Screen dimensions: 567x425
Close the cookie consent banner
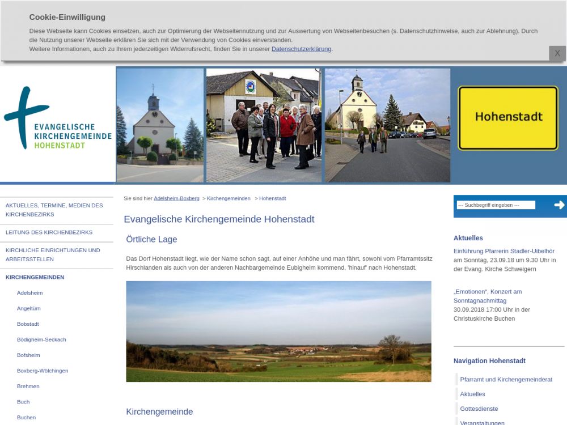(x=557, y=53)
